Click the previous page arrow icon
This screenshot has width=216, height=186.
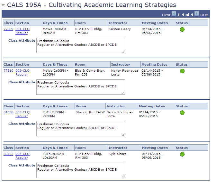pos(174,14)
